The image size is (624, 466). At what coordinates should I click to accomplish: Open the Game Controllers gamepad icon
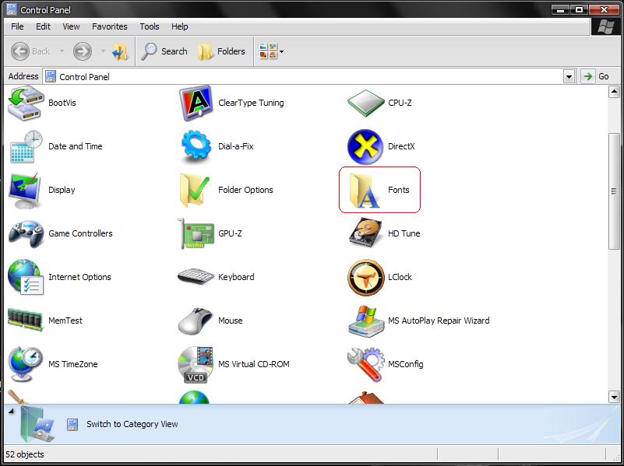(26, 234)
